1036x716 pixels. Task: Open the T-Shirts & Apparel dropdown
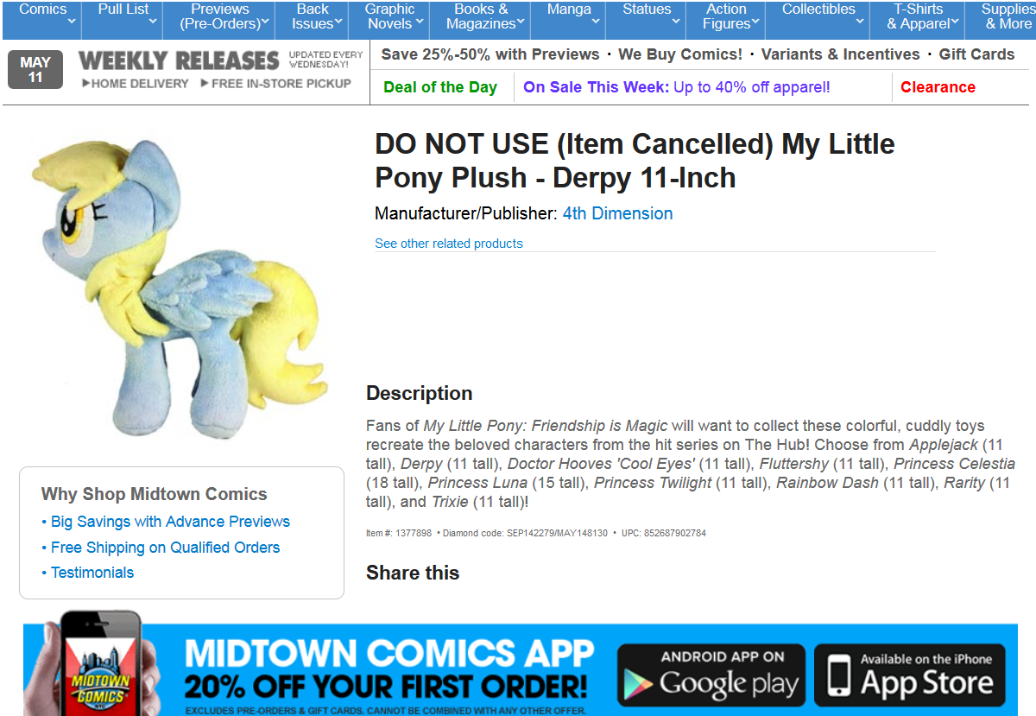922,16
